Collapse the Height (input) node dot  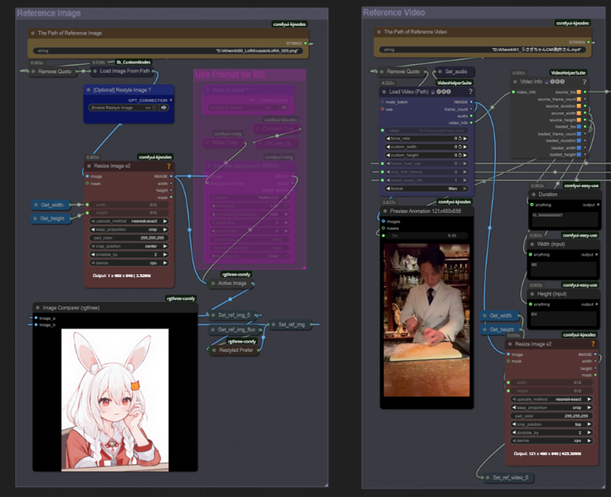(532, 294)
